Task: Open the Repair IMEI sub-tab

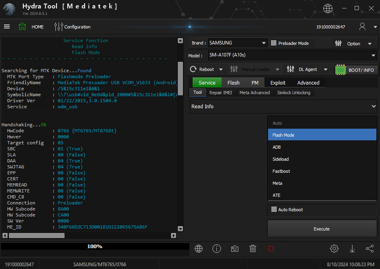Action: [221, 93]
